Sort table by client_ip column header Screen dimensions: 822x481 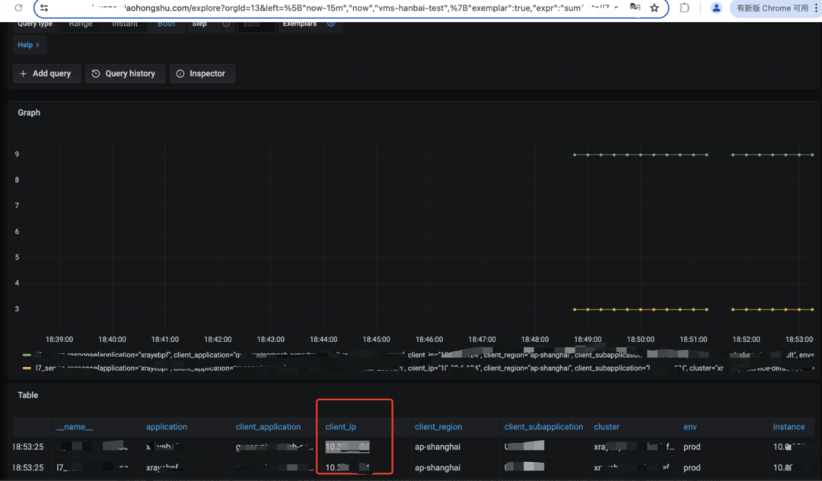[x=340, y=427]
